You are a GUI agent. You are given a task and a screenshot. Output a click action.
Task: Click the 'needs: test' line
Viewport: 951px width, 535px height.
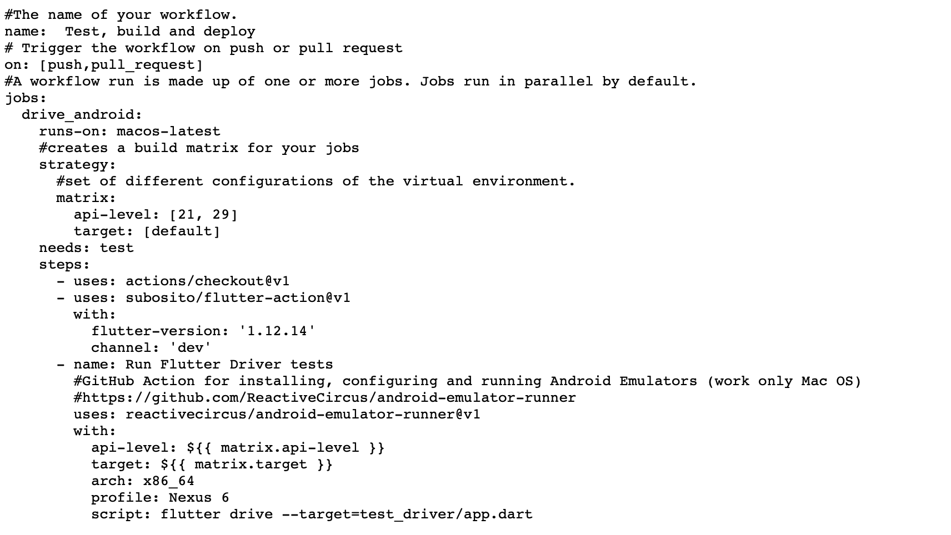click(87, 248)
